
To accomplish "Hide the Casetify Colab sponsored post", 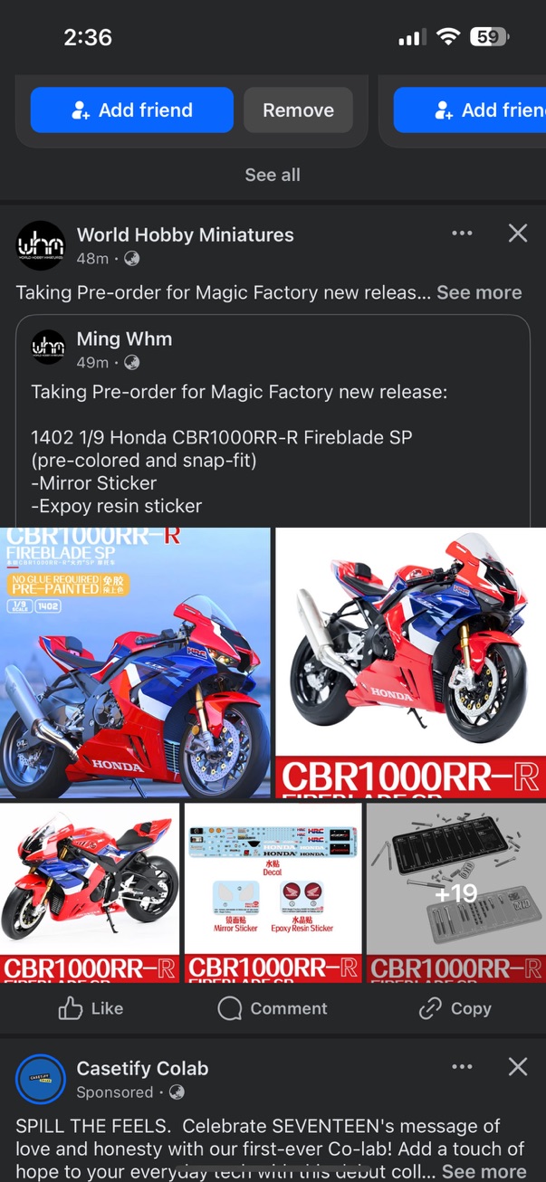I will 518,1067.
